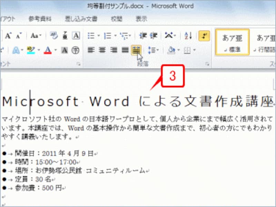Screen dimensions: 276x207
Task: Align the paragraph text left
Action: 91,50
